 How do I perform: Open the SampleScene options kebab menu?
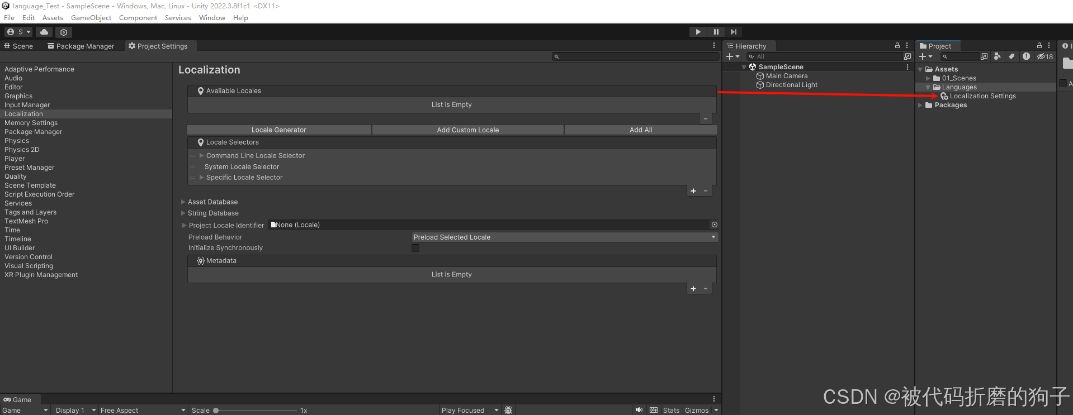click(907, 67)
